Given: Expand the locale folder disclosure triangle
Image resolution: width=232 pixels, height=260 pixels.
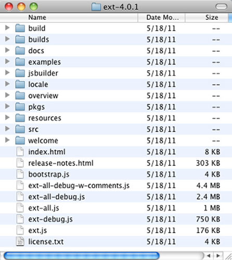Looking at the screenshot, I should (x=7, y=84).
